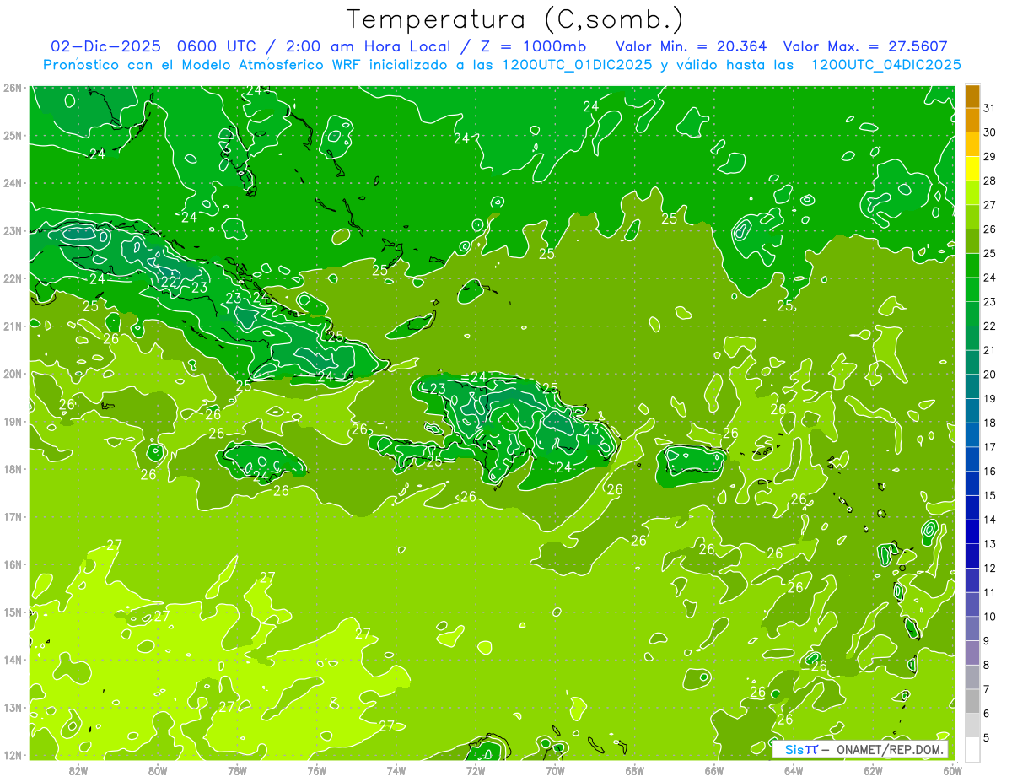Click the 26N latitude axis label
This screenshot has width=1012, height=782.
click(x=12, y=88)
